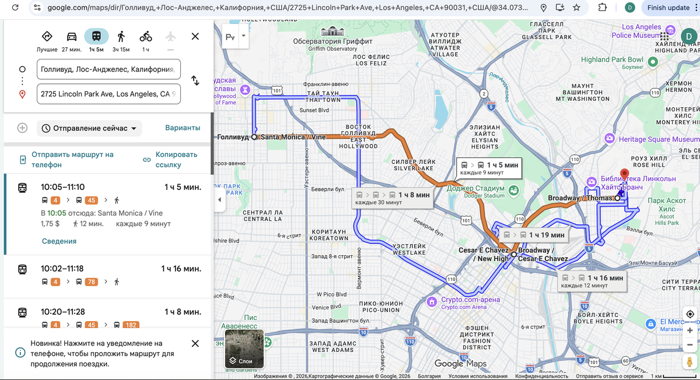
Task: Click the red destination pin
Action: [624, 175]
